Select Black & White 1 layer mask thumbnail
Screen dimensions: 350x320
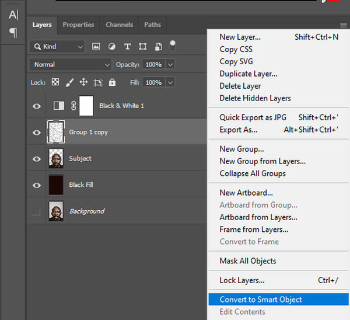coord(86,106)
